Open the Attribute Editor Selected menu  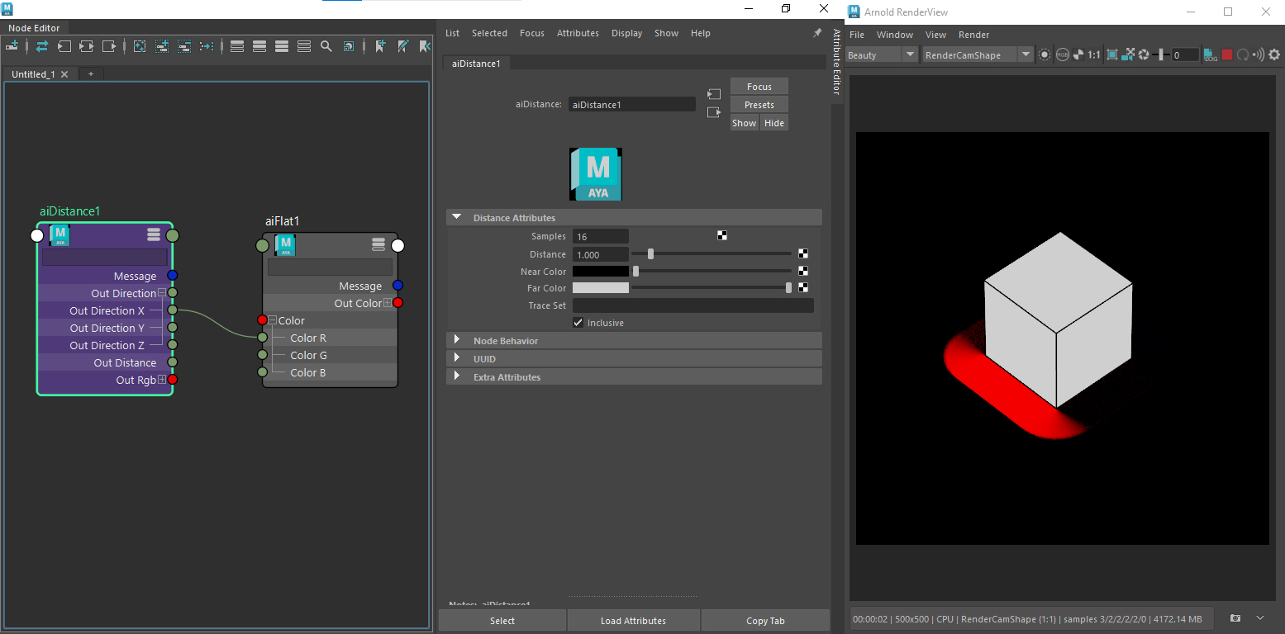click(489, 33)
